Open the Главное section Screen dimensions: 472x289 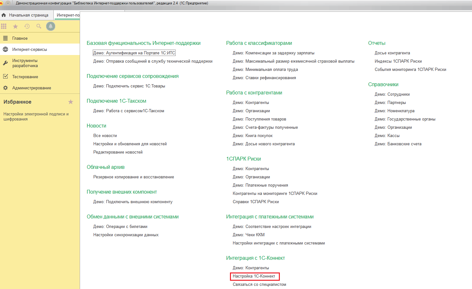pos(40,38)
